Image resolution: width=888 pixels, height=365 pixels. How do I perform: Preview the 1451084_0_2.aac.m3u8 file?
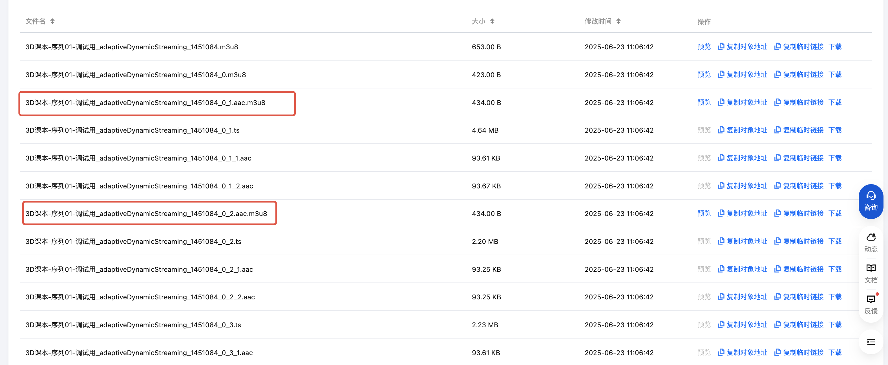[x=704, y=213]
